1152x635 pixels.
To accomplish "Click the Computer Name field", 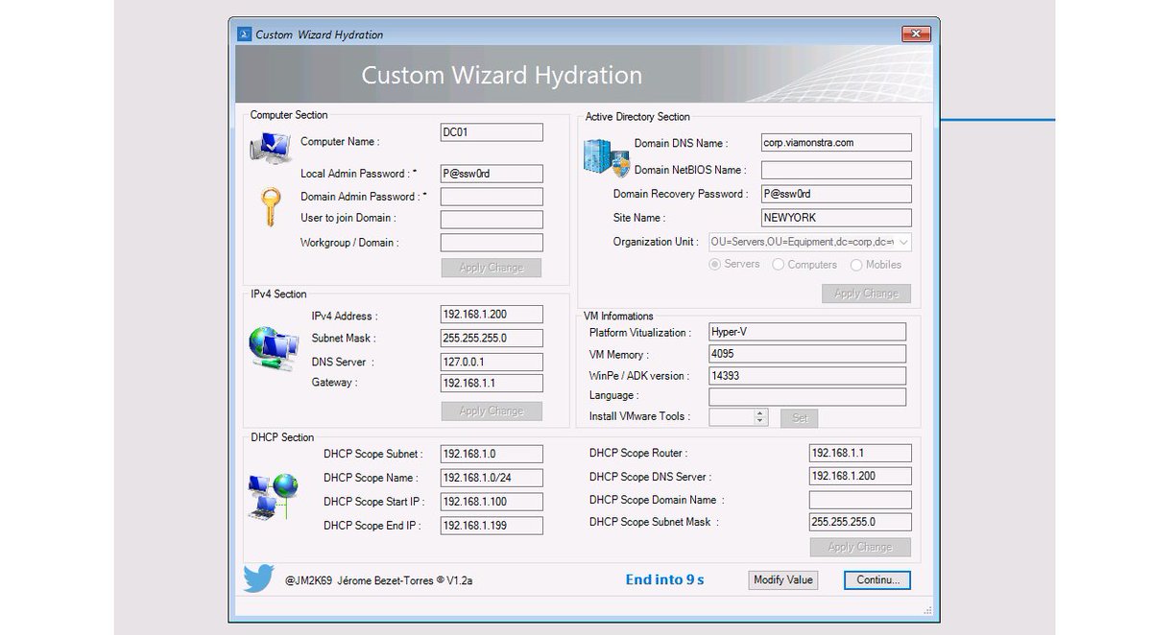I will click(x=492, y=132).
